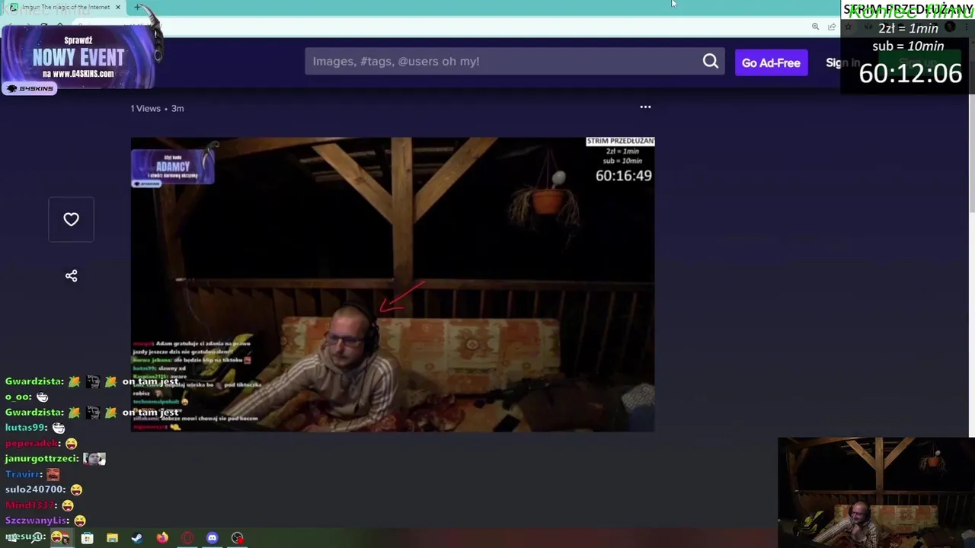Click chat username Mind1337
The height and width of the screenshot is (548, 975).
(x=30, y=505)
